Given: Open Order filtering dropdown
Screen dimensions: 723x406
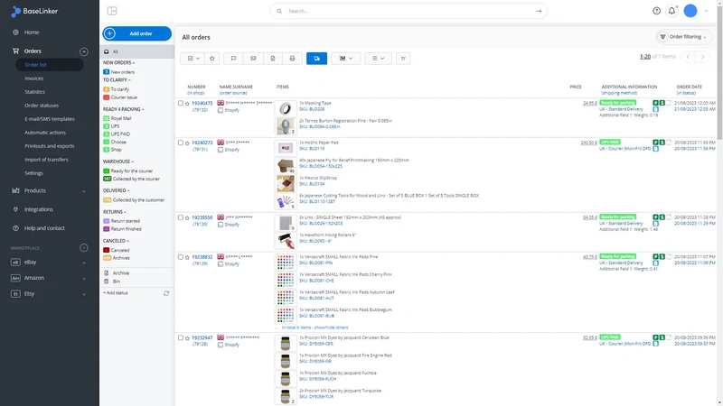Looking at the screenshot, I should tap(683, 37).
